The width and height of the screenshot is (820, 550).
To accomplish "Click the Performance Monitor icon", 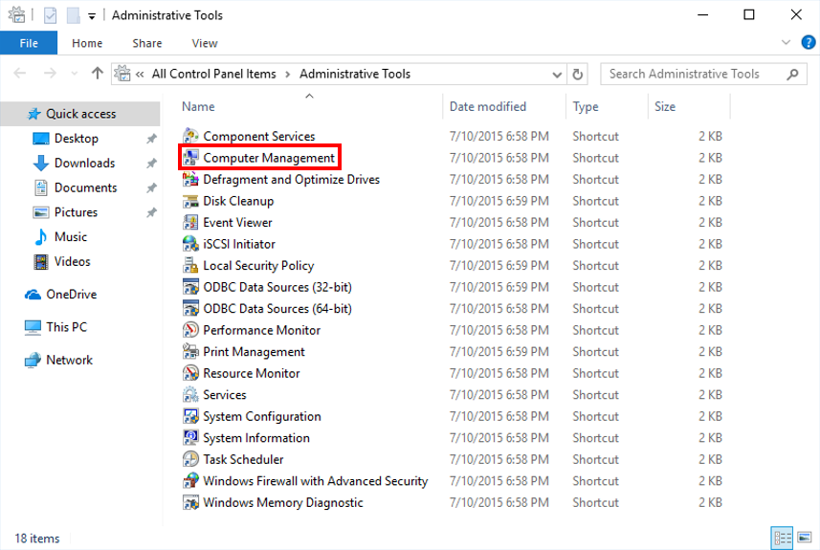I will click(190, 330).
